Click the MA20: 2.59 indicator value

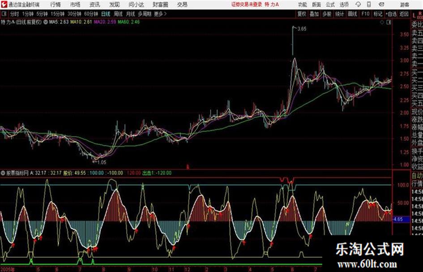105,22
